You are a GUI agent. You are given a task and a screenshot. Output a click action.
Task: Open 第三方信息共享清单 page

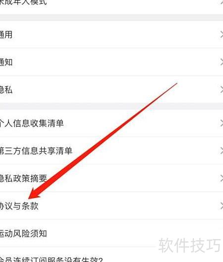pyautogui.click(x=111, y=151)
